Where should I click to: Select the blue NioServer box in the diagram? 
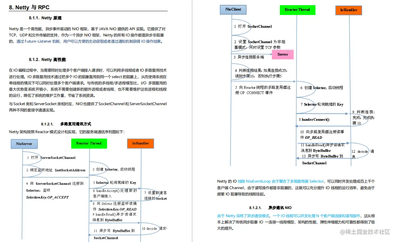[24, 144]
